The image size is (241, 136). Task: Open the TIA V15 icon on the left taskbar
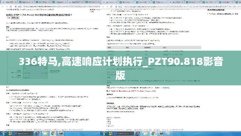pyautogui.click(x=37, y=134)
